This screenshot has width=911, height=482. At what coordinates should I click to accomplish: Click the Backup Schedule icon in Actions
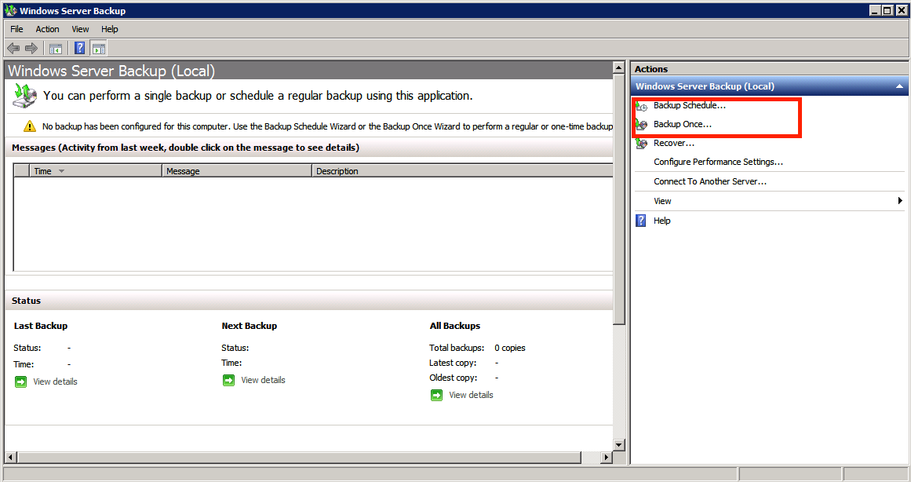point(641,106)
